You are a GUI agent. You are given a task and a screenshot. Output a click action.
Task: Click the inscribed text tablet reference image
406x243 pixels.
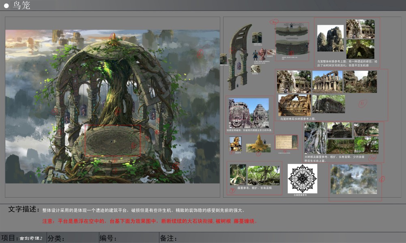click(x=286, y=142)
